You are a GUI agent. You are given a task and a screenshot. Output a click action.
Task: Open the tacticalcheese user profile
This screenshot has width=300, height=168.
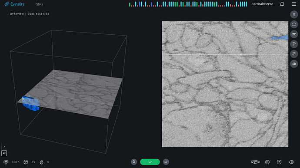(x=263, y=4)
